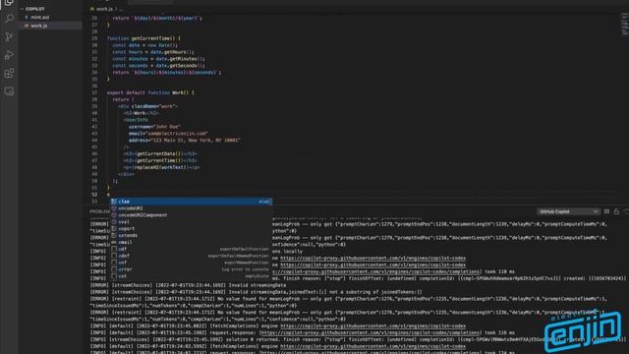The height and width of the screenshot is (354, 629).
Task: Open the GitHub Copilot output channel dropdown
Action: click(568, 211)
